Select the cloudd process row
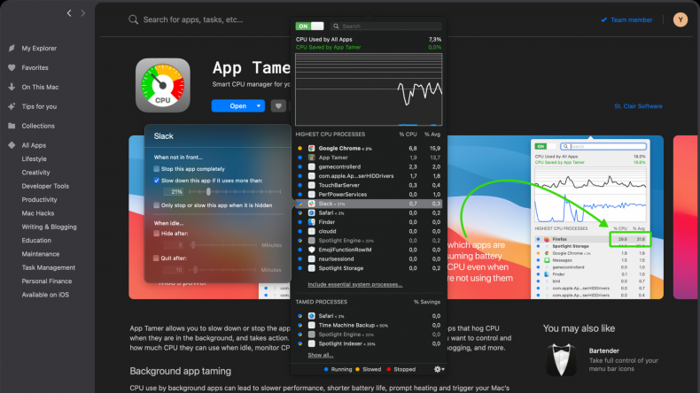 (x=369, y=232)
